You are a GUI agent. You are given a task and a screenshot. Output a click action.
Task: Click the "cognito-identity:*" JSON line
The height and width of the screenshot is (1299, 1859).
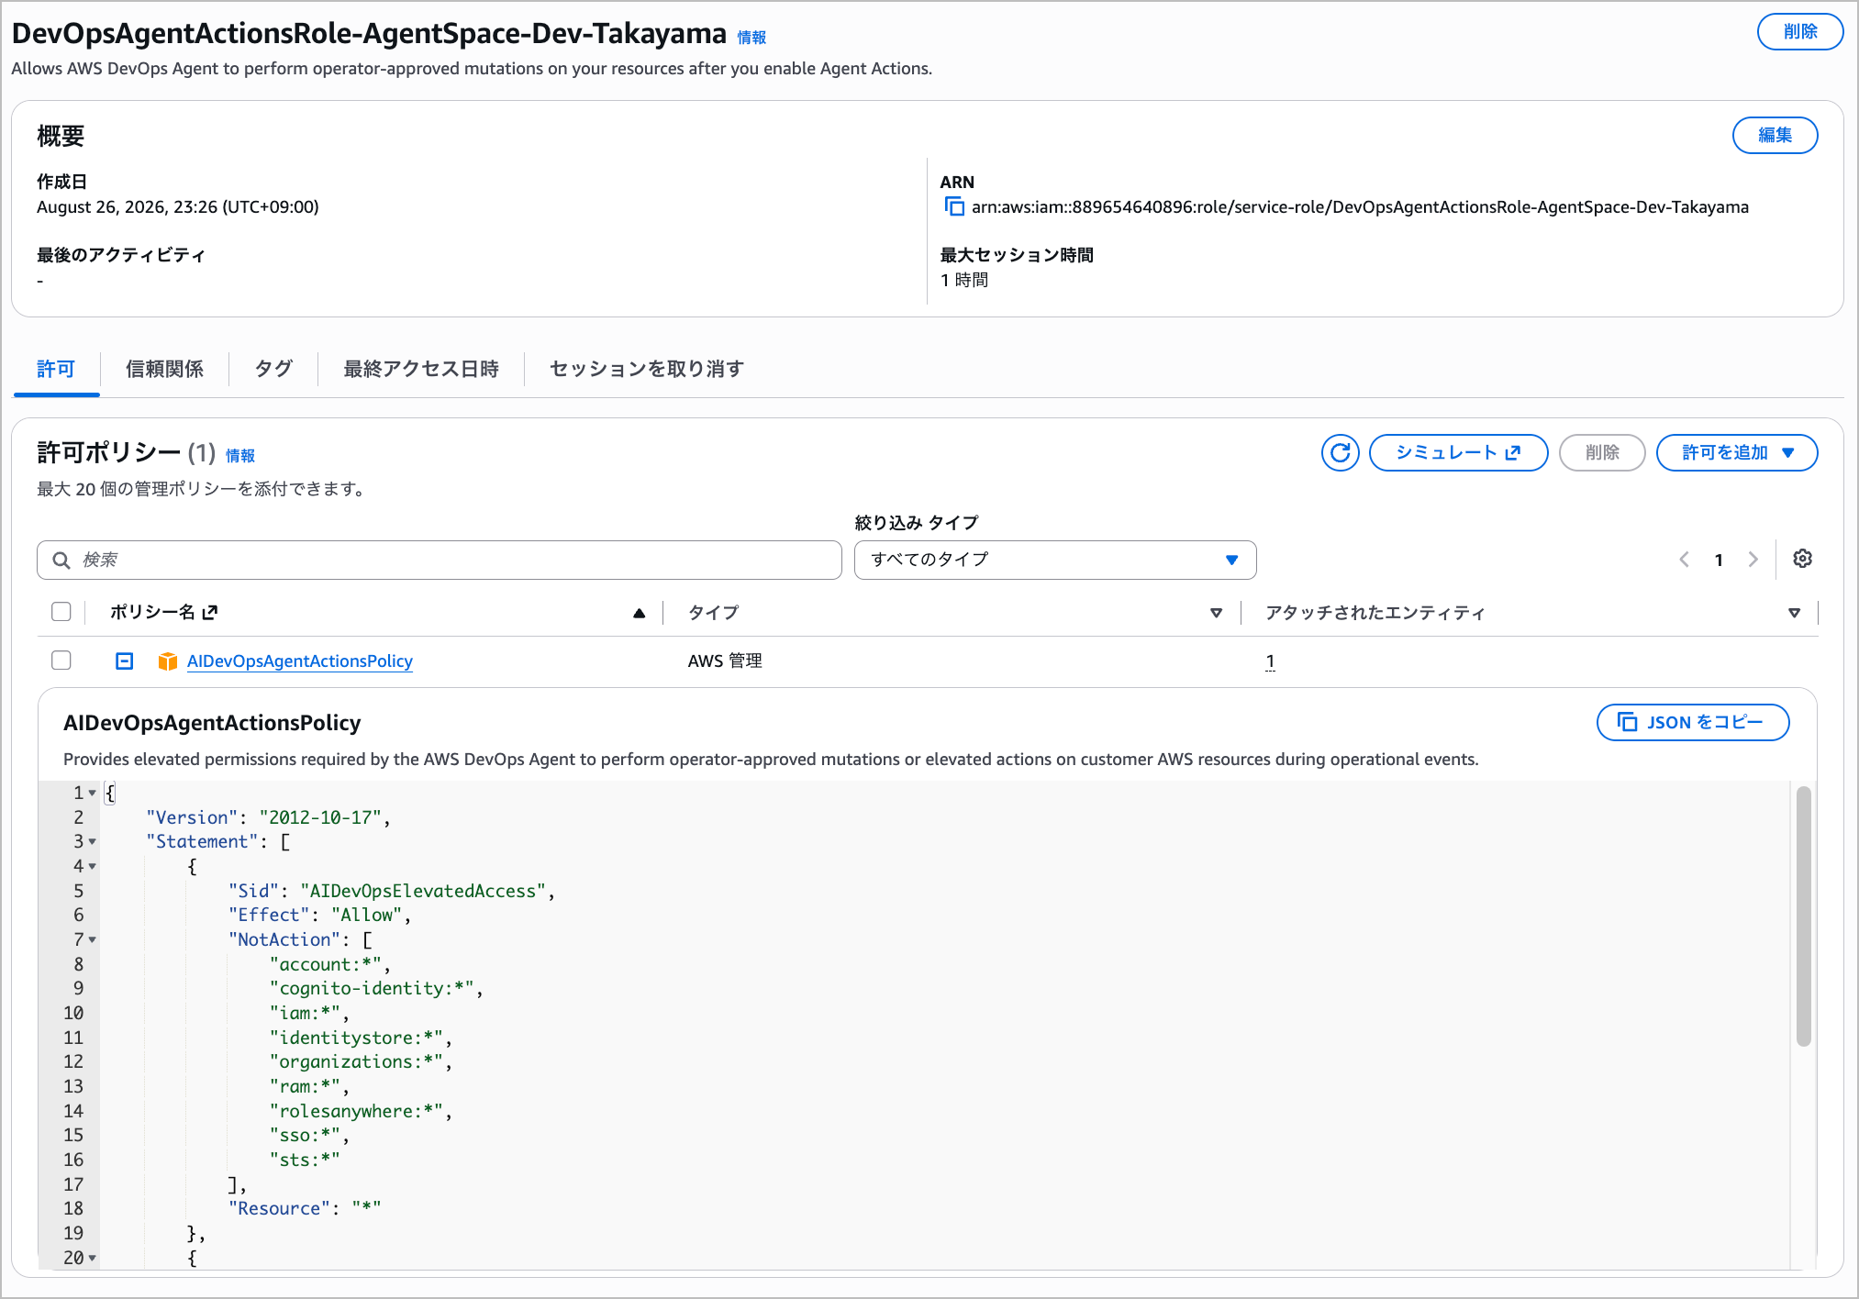point(376,988)
